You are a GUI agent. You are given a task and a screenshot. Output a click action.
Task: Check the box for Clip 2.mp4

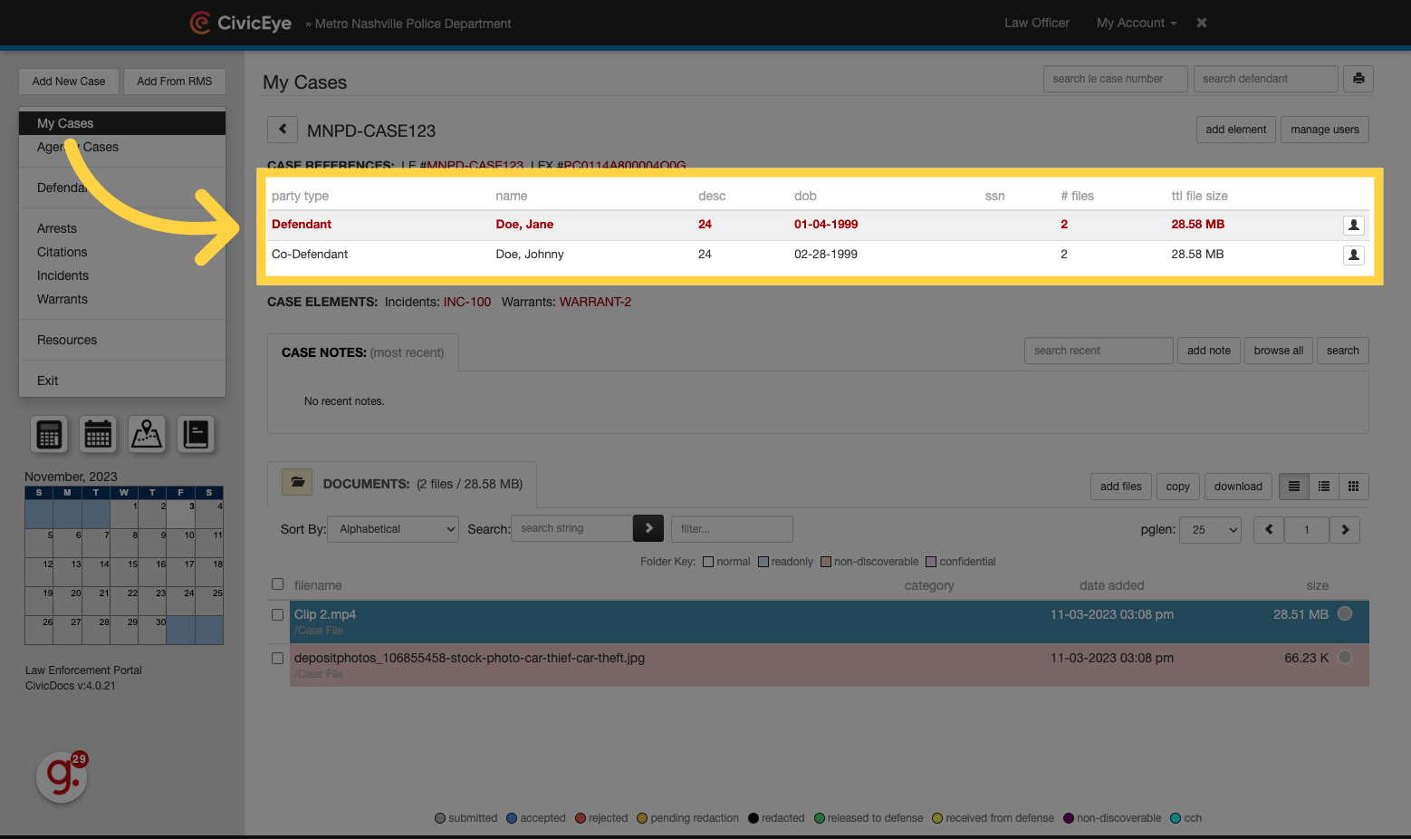click(x=278, y=614)
